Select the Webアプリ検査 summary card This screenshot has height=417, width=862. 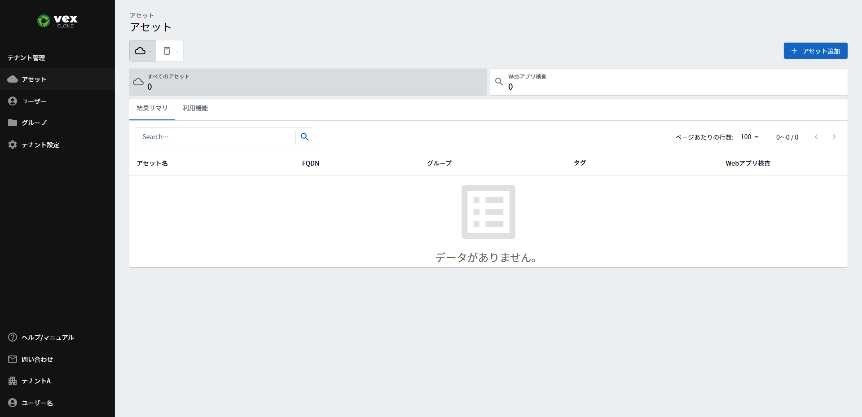coord(669,82)
